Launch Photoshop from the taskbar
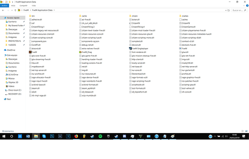Image resolution: width=249 pixels, height=159 pixels. (x=52, y=136)
